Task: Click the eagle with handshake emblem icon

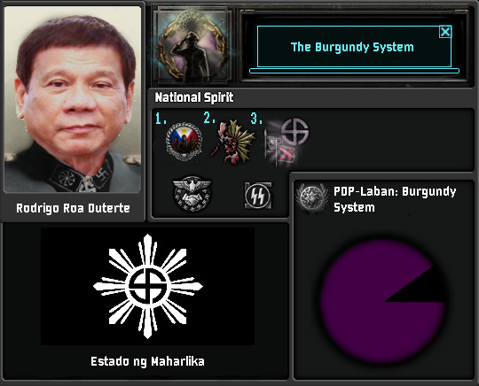Action: (192, 194)
